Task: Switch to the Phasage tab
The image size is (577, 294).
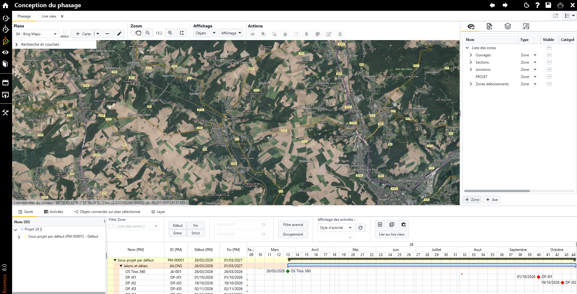Action: click(24, 16)
